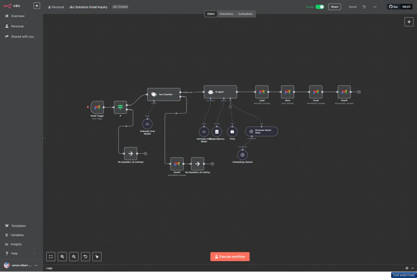Click the zoom in canvas icon
Screen dimensions: 417x278
coord(62,256)
